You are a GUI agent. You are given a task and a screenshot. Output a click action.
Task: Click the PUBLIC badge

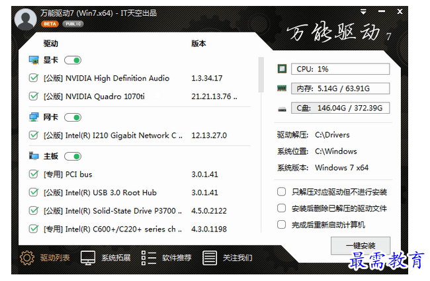coord(73,24)
